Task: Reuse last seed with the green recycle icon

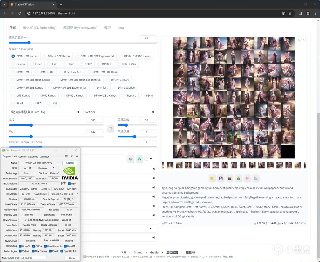Action: (x=139, y=159)
